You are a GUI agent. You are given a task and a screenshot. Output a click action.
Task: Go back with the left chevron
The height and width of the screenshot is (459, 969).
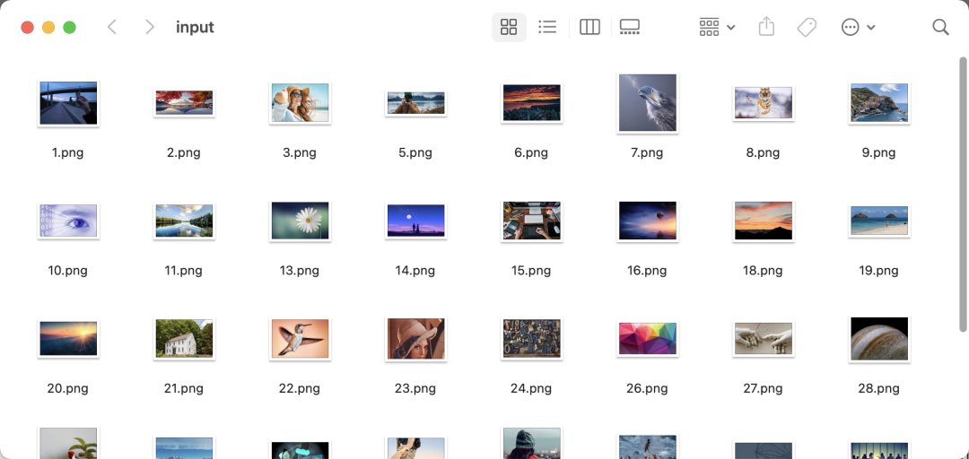pos(112,27)
